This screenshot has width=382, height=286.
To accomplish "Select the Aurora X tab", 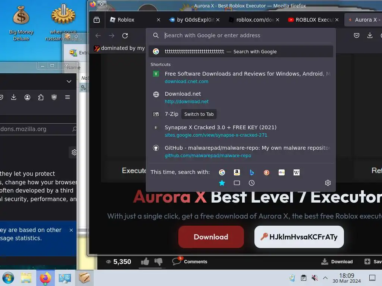I will click(363, 20).
